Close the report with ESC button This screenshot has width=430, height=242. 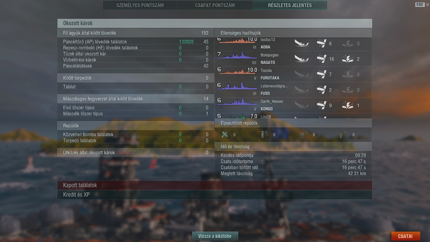tap(420, 4)
